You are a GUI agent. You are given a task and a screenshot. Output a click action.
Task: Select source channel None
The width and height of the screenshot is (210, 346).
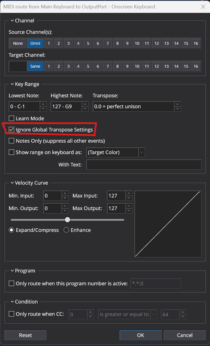pyautogui.click(x=18, y=43)
